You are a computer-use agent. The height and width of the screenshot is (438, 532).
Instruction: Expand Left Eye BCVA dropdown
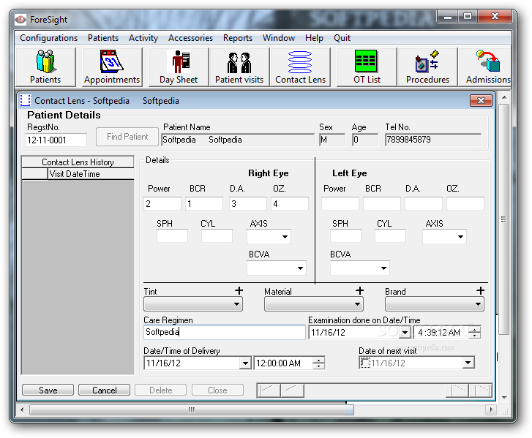(383, 268)
